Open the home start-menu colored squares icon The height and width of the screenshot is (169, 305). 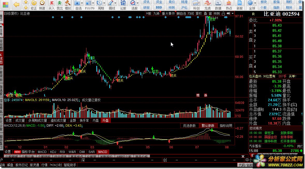5,5
